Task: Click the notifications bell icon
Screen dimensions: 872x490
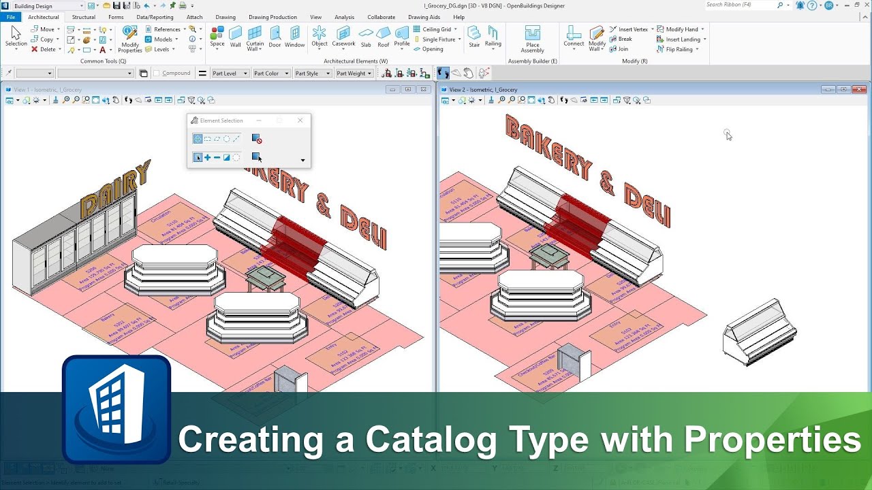Action: [800, 5]
